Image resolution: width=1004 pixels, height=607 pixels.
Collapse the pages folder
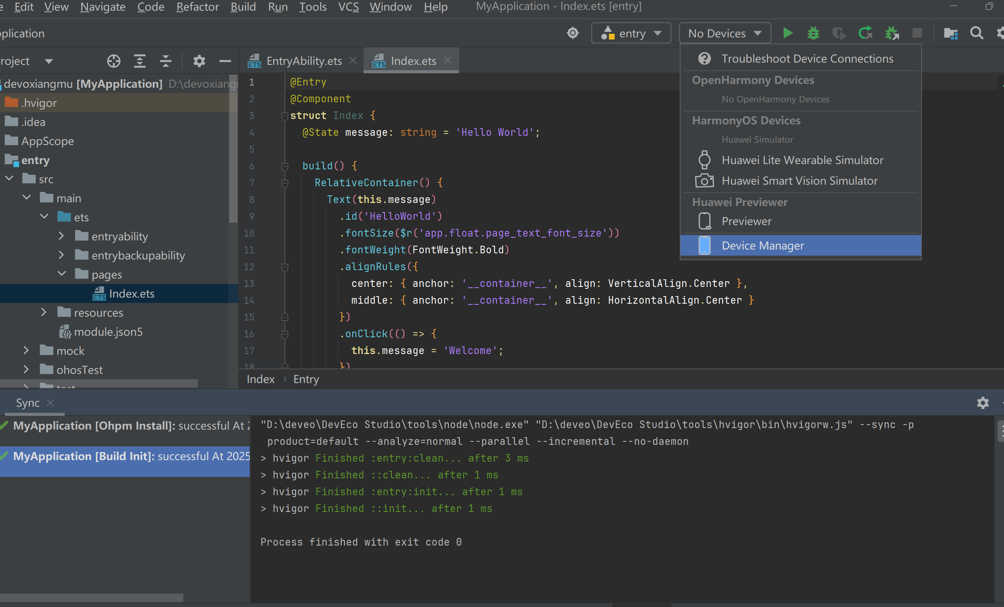click(x=62, y=274)
